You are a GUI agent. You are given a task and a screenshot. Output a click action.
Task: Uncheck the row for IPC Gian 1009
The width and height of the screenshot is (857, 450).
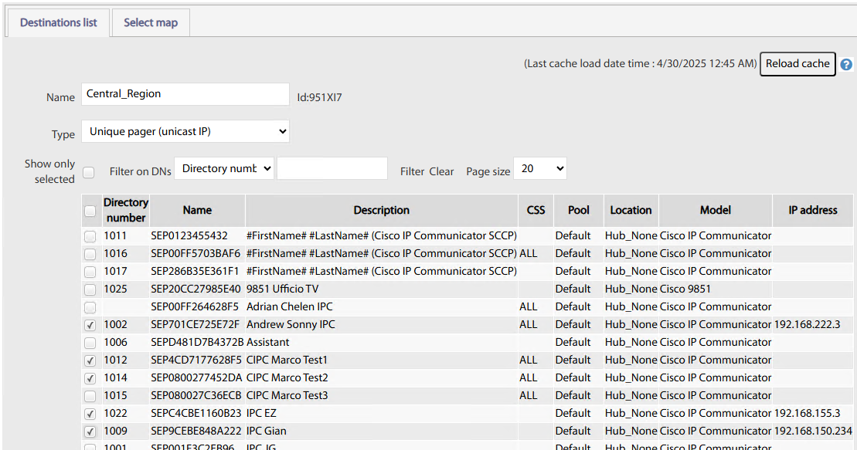click(90, 431)
